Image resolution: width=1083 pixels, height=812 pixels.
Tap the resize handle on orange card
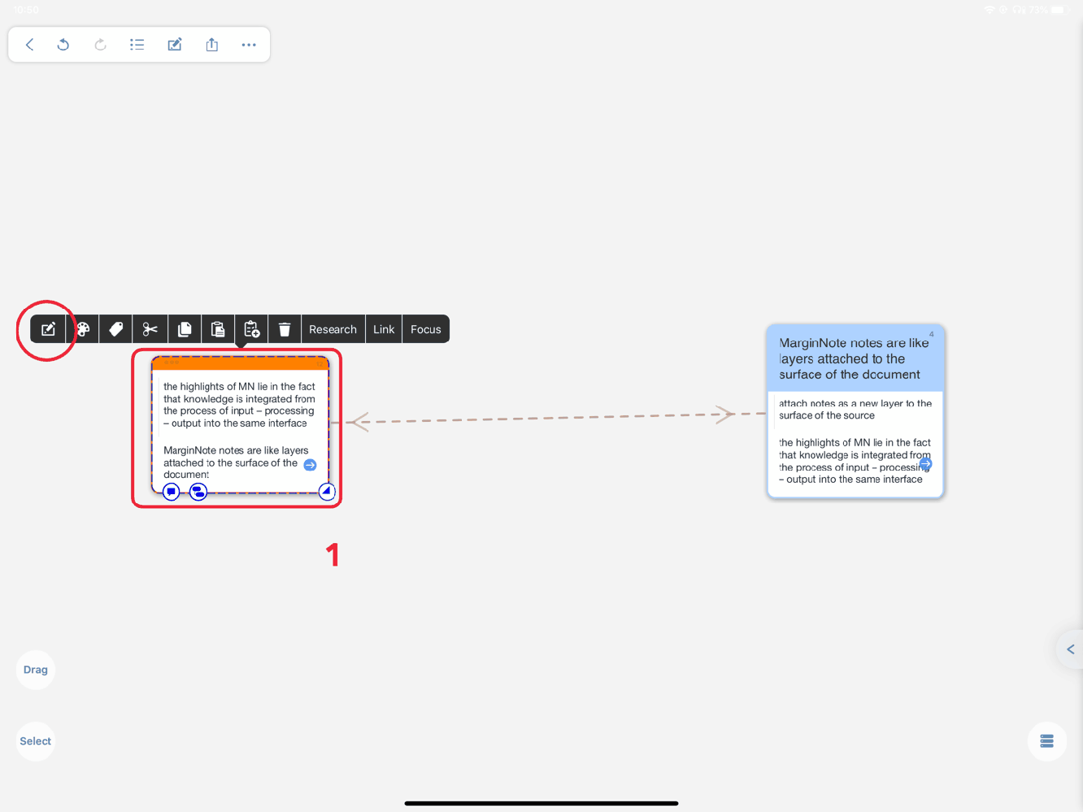coord(326,491)
